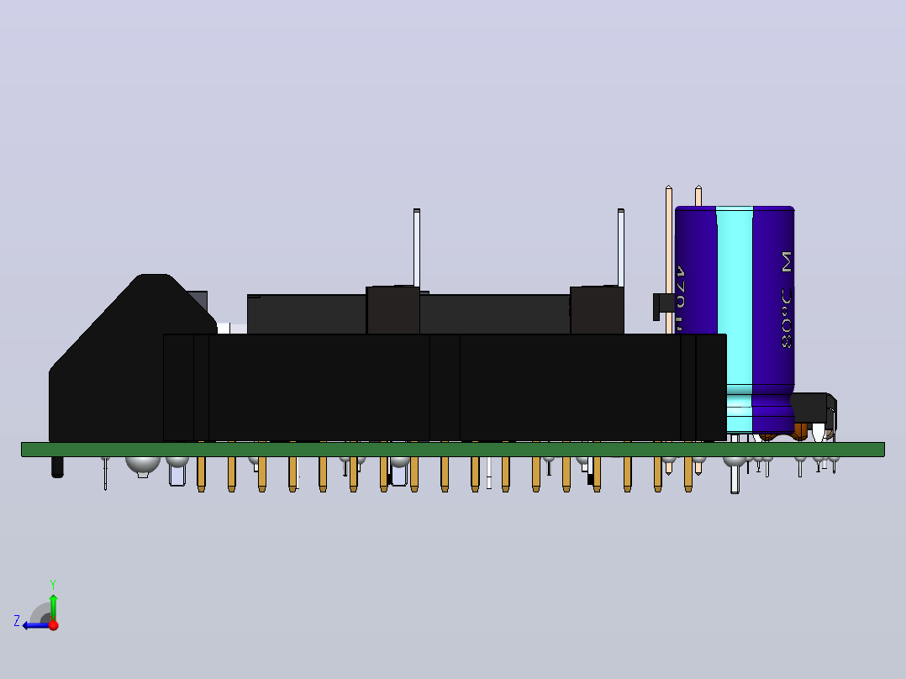Select the black standoff beneath the board

pyautogui.click(x=57, y=467)
